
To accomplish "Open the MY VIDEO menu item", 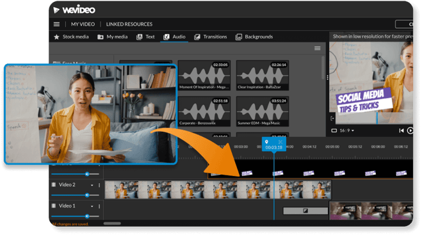I will (x=83, y=24).
